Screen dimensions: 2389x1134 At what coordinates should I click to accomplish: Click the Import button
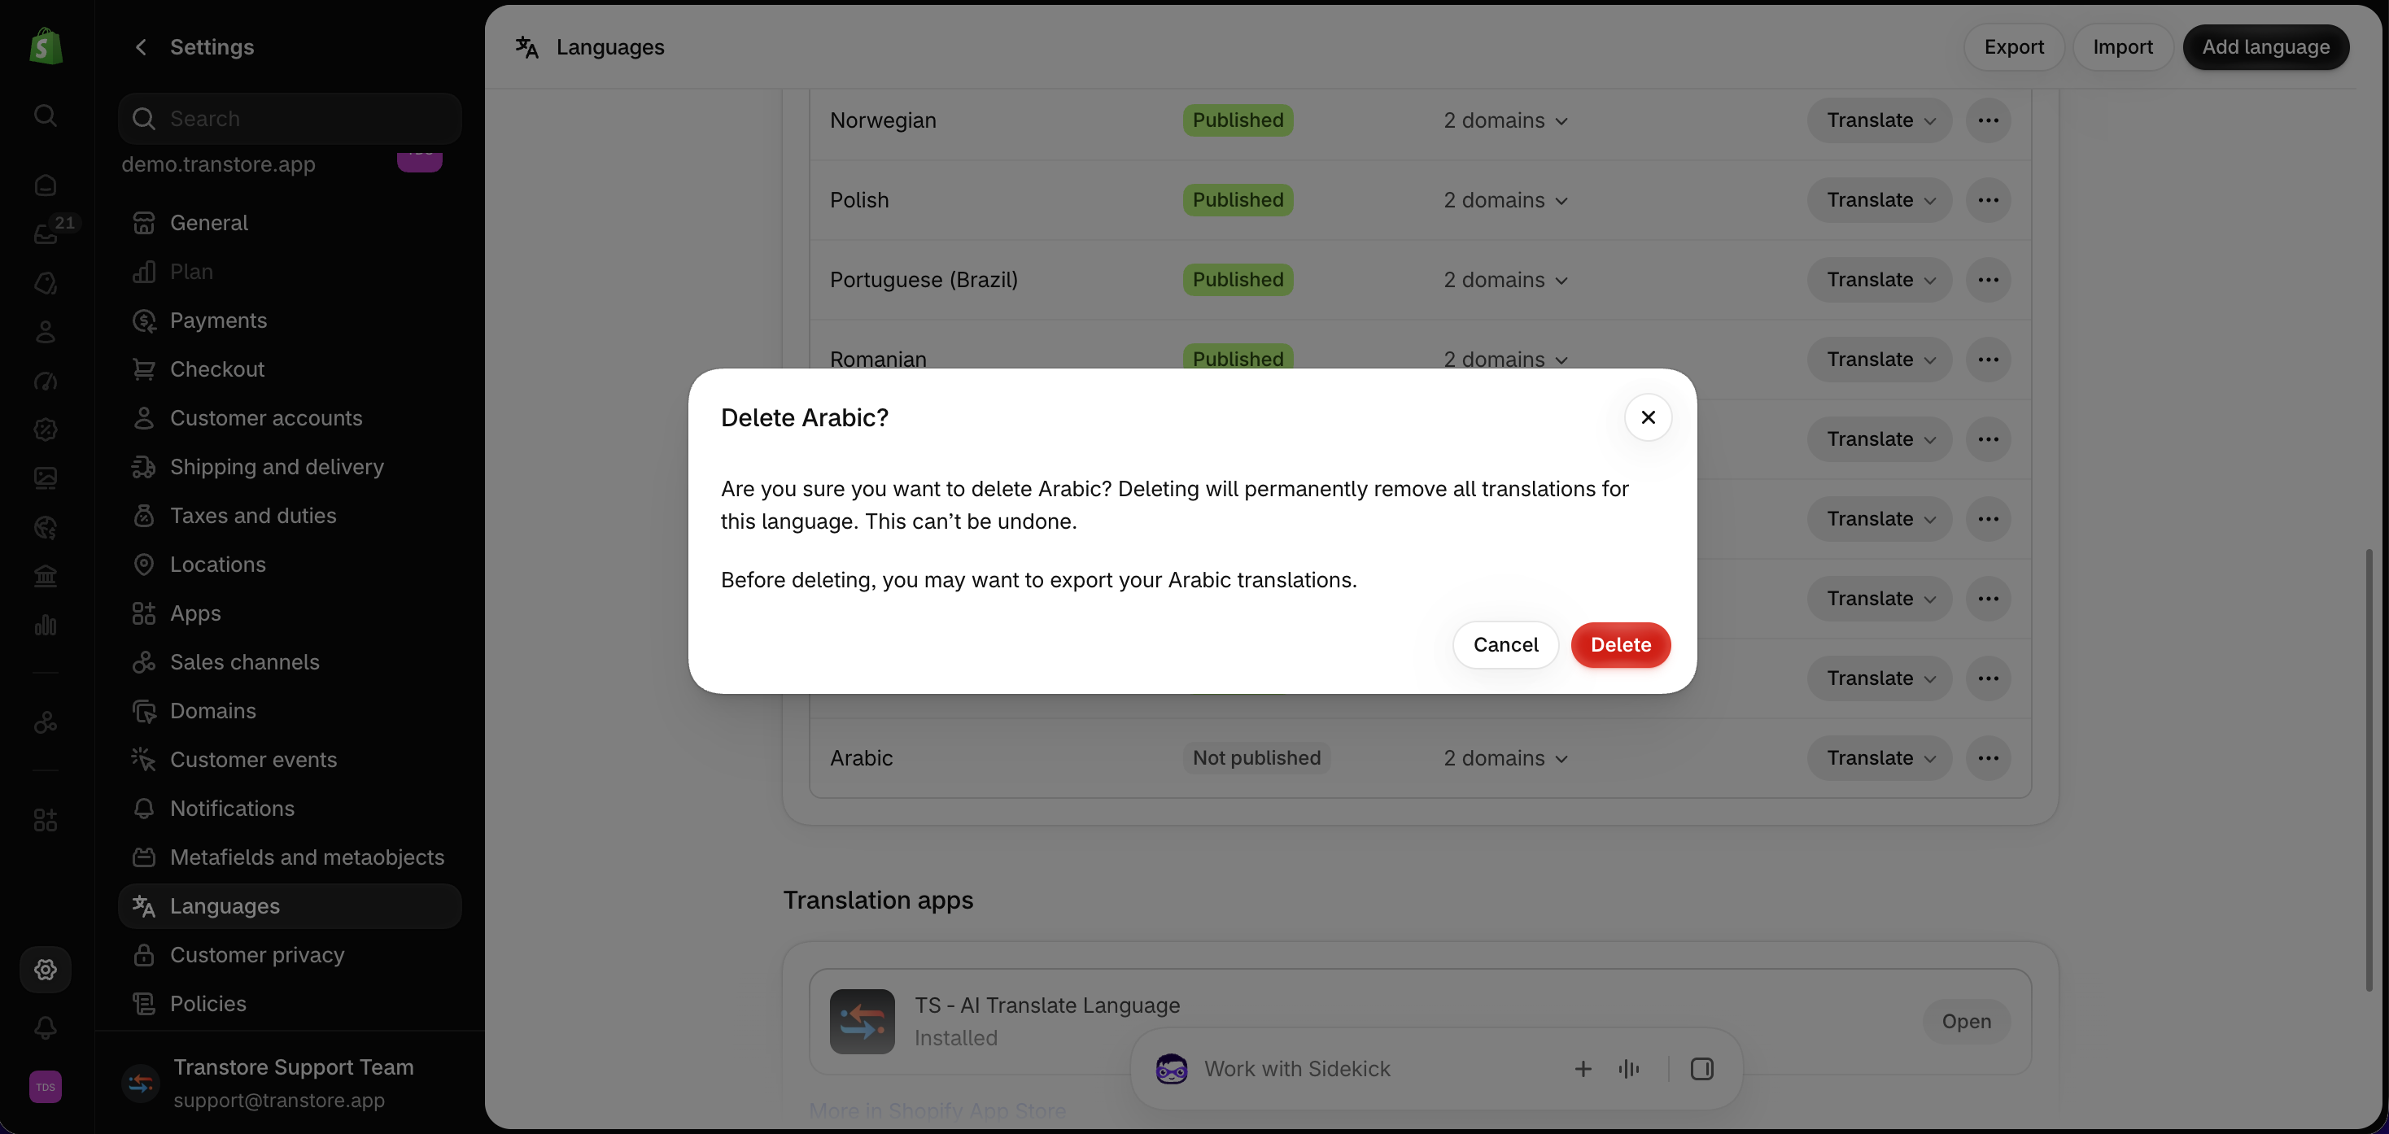(2122, 47)
